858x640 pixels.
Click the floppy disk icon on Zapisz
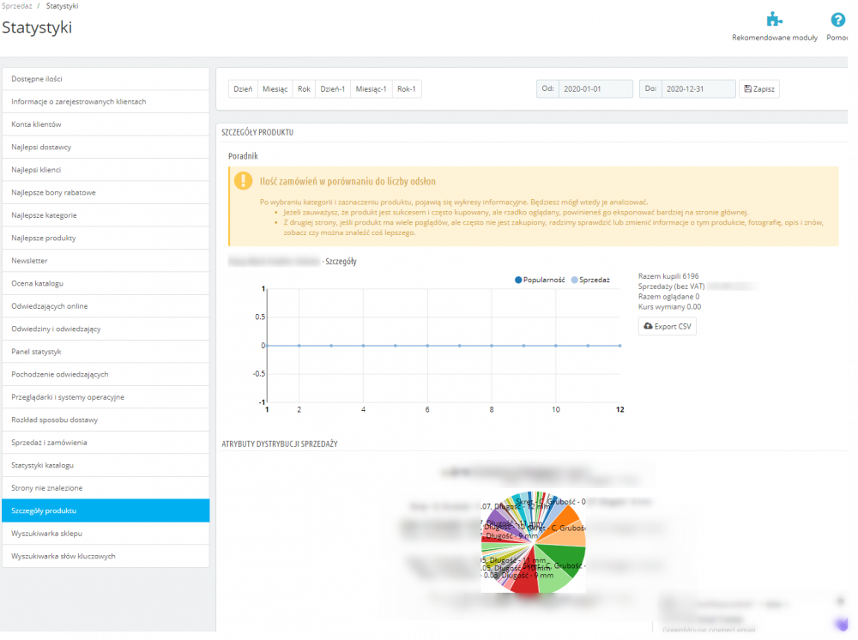747,88
